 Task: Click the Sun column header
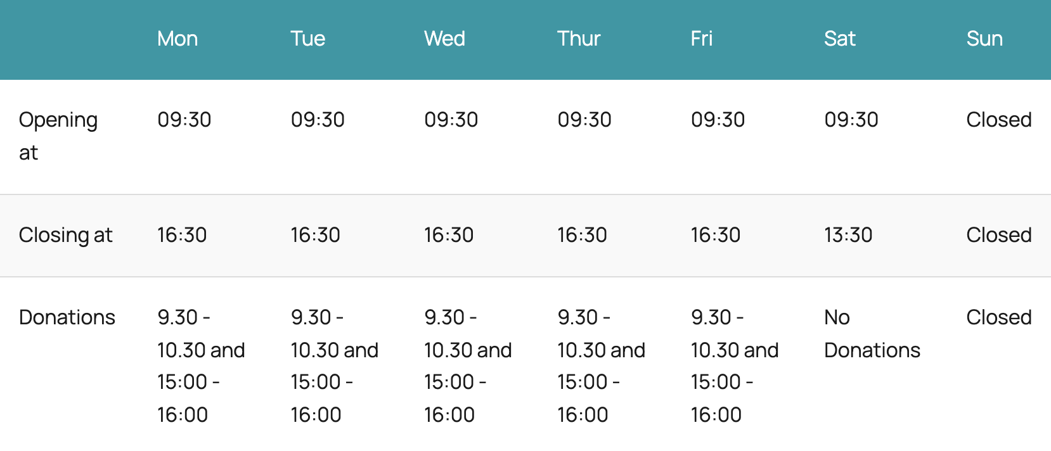(984, 39)
